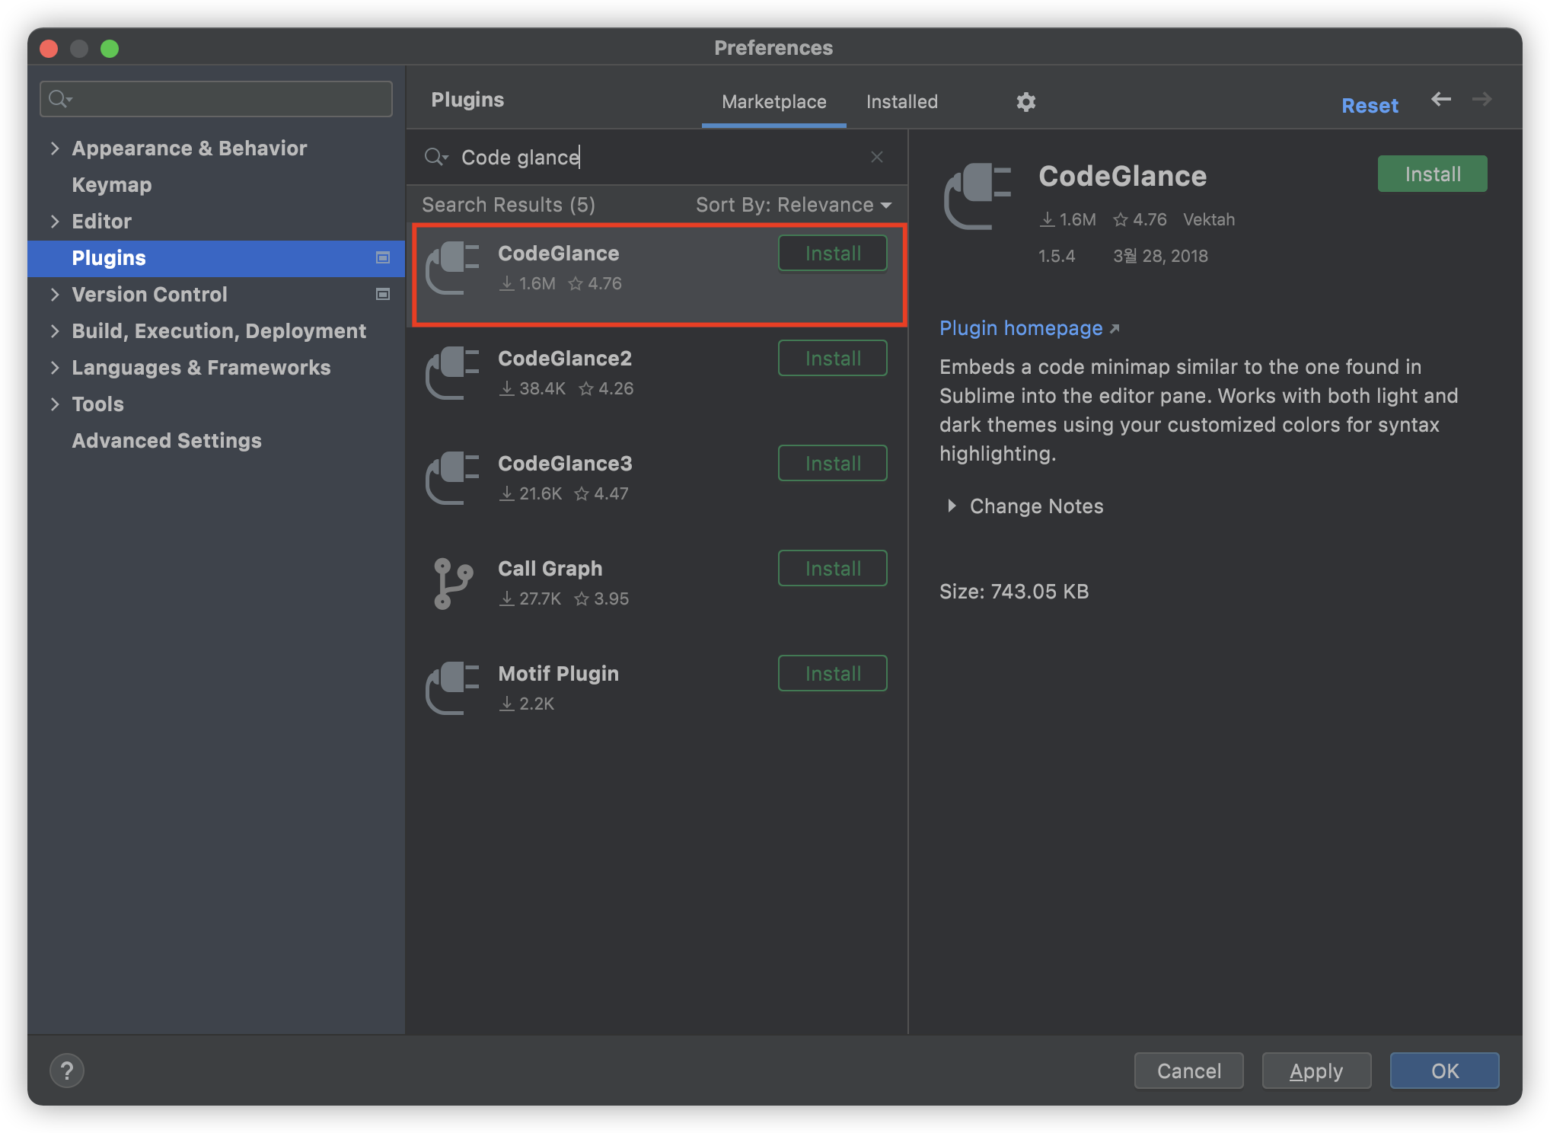This screenshot has height=1133, width=1550.
Task: Click the CodeGlance3 plugin icon
Action: tap(452, 478)
